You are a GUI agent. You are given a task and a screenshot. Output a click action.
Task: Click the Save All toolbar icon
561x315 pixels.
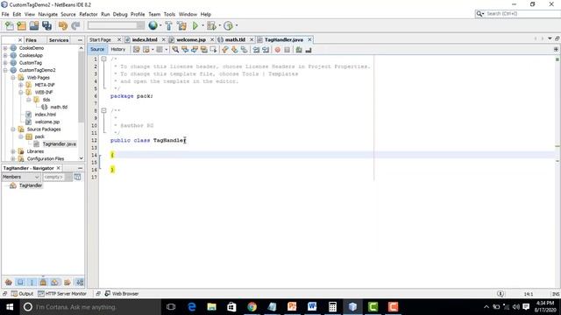(x=46, y=25)
